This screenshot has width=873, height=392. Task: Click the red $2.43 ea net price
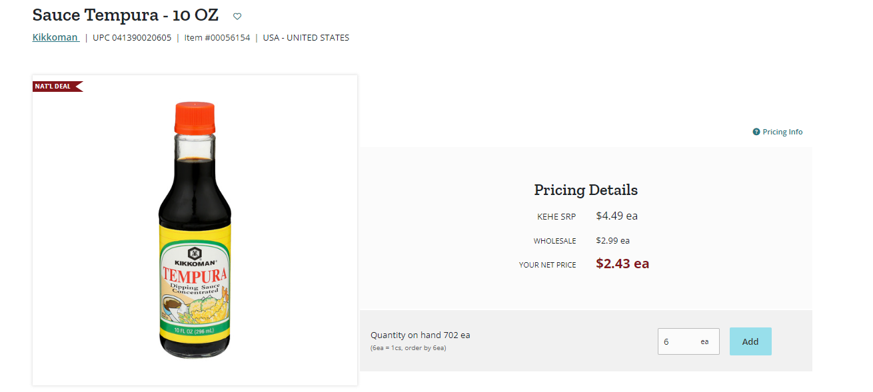tap(622, 264)
